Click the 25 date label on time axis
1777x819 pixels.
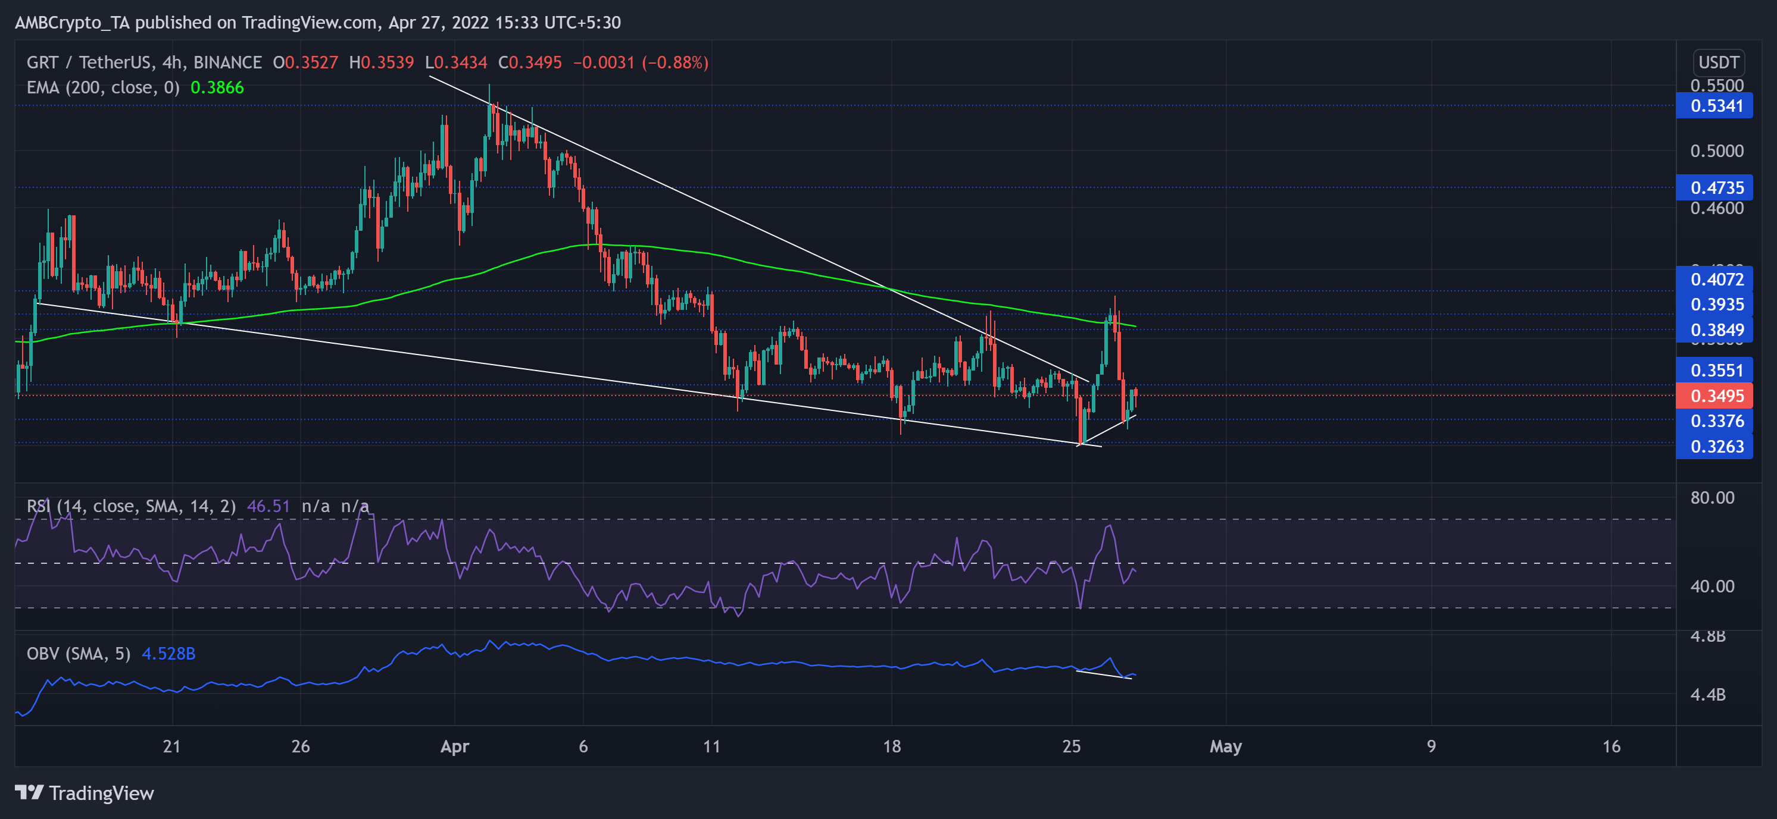[x=1072, y=746]
